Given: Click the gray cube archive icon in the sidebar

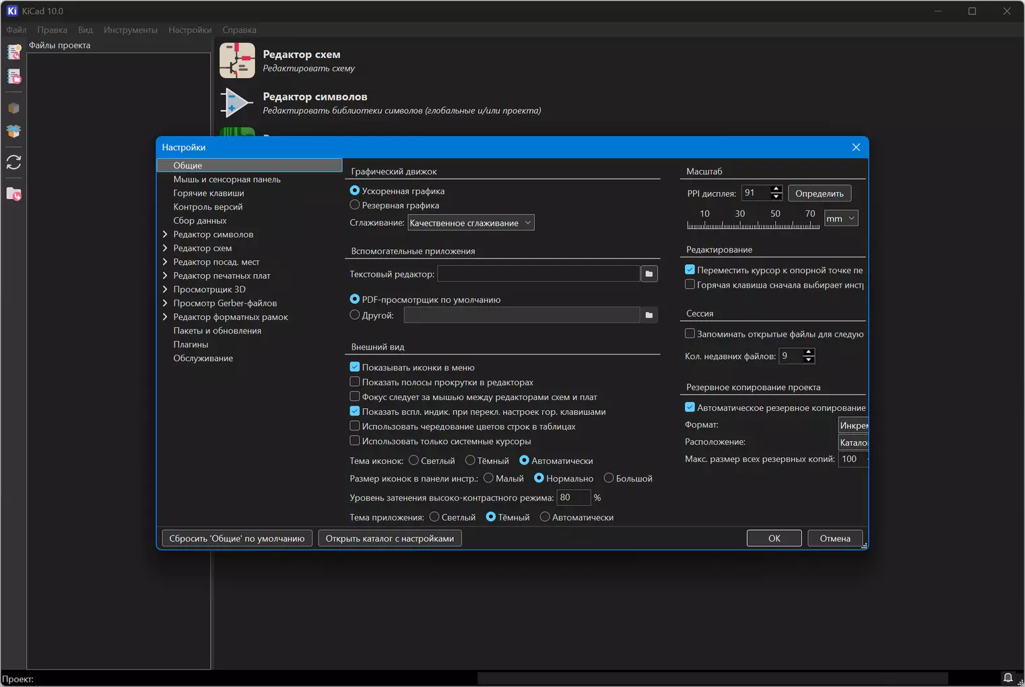Looking at the screenshot, I should click(13, 108).
